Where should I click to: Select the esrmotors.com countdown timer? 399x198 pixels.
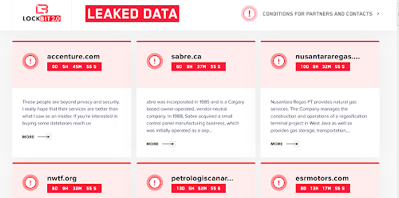pyautogui.click(x=323, y=189)
